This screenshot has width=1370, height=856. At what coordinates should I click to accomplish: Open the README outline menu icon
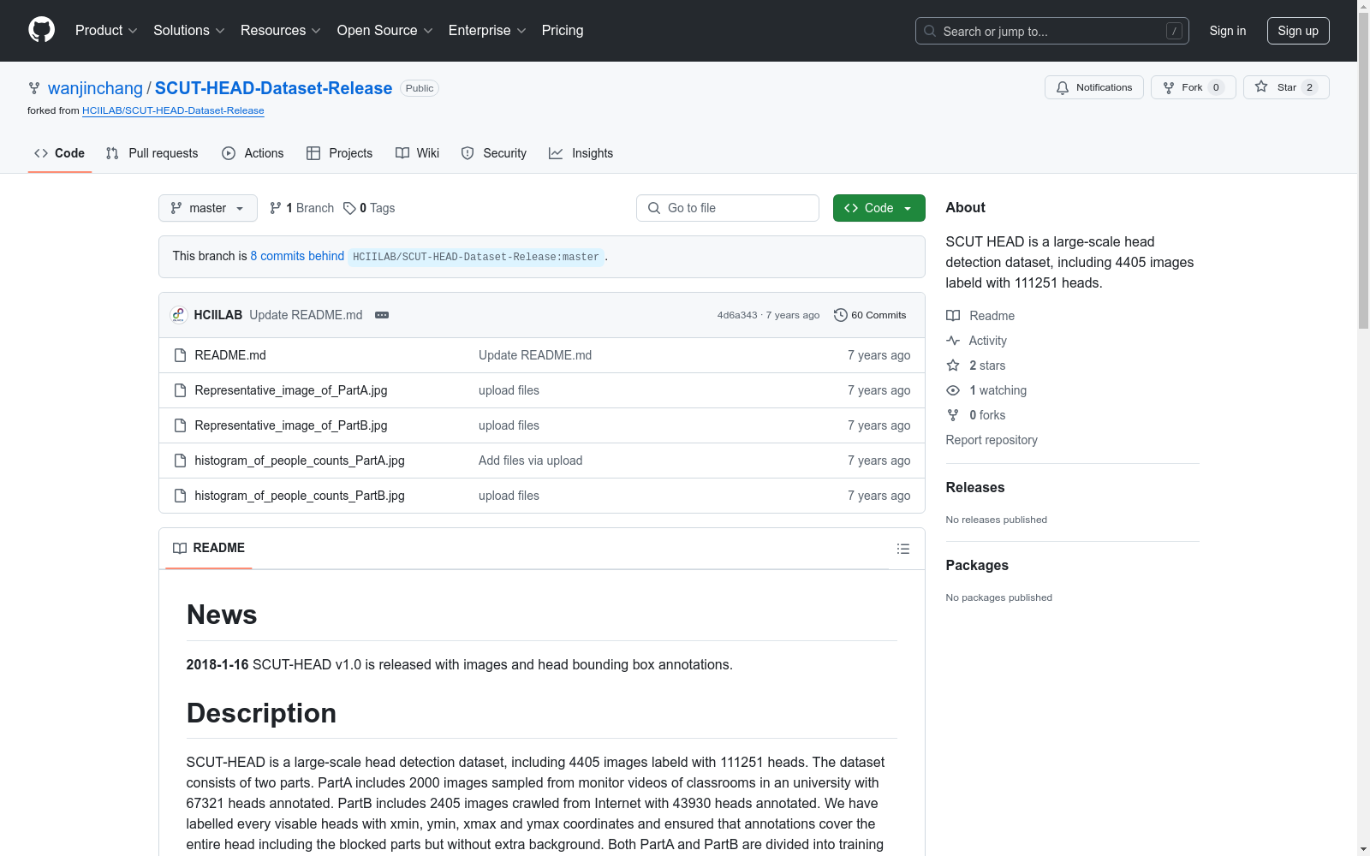[903, 549]
